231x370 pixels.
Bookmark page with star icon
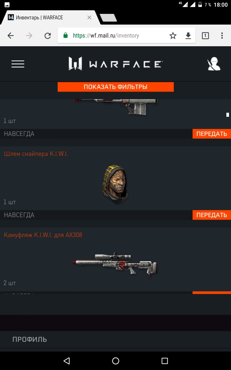[173, 36]
